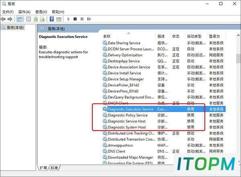Select 服务(本地) in the left tree

(x=15, y=28)
